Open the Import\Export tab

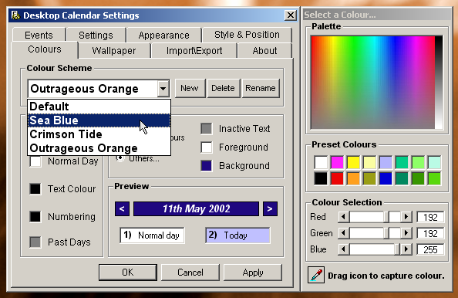coord(194,51)
